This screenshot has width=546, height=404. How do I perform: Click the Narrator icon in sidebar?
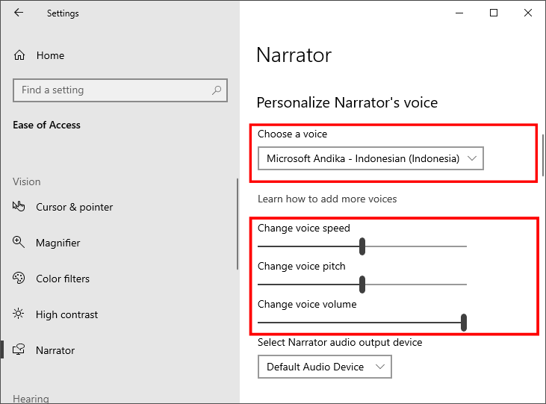pyautogui.click(x=19, y=350)
